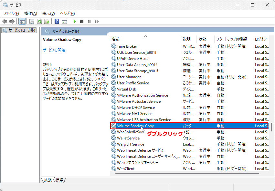Click the サービスの開始 link

coord(55,50)
